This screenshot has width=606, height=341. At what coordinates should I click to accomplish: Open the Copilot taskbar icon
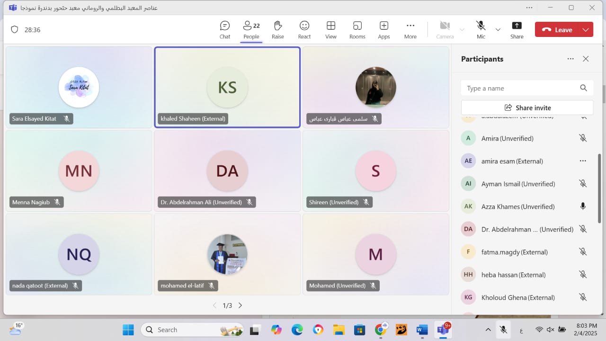pyautogui.click(x=276, y=330)
